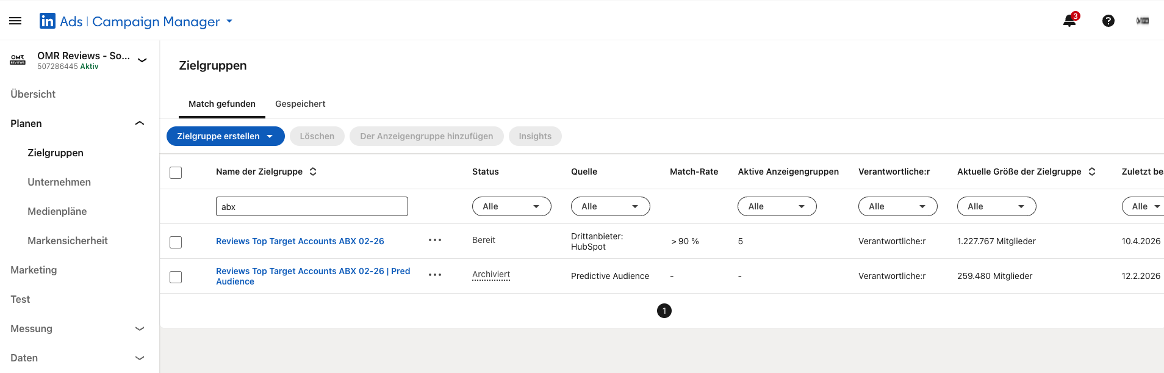Click the Match-Rate column header

694,172
